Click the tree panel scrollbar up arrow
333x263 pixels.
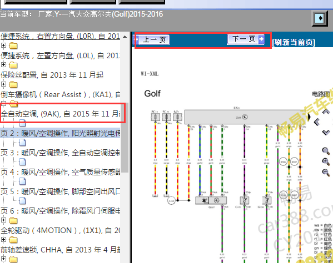[x=125, y=37]
